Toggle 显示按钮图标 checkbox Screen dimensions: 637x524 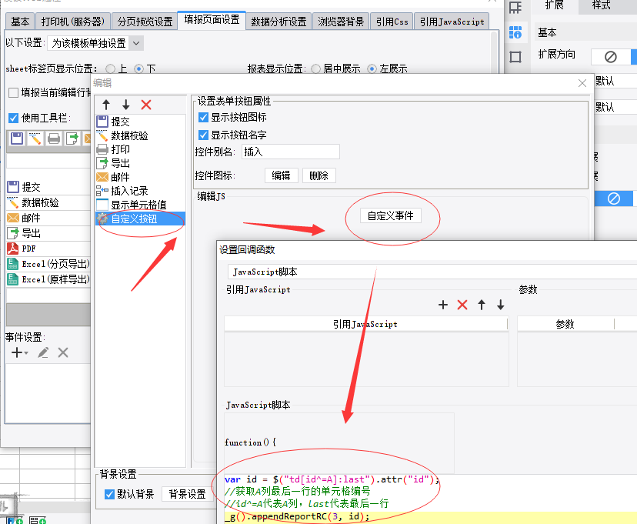[x=204, y=118]
